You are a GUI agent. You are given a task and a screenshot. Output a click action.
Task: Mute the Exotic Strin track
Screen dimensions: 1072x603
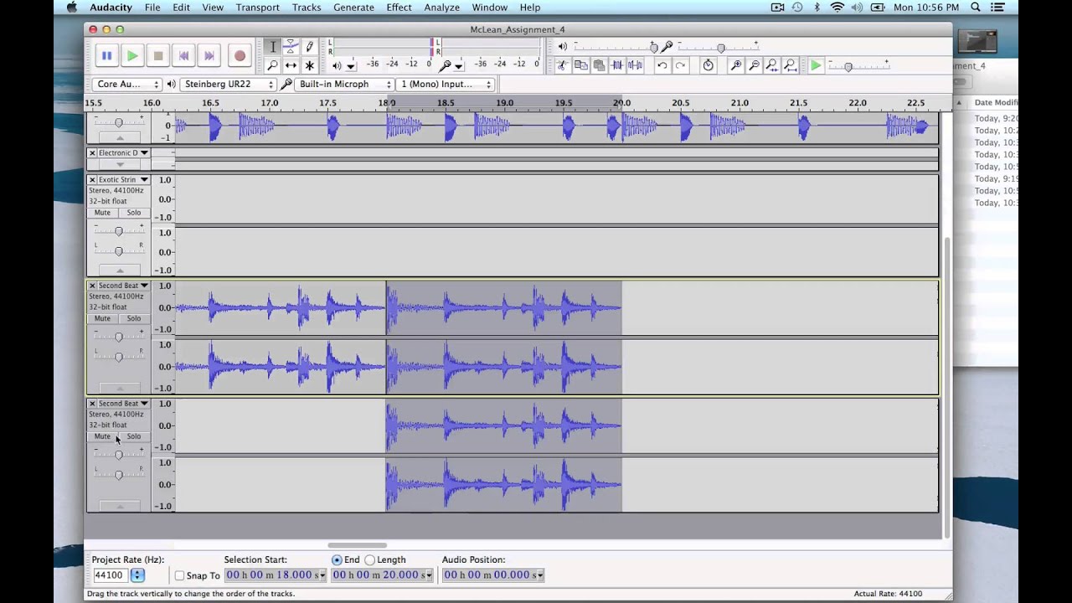102,213
